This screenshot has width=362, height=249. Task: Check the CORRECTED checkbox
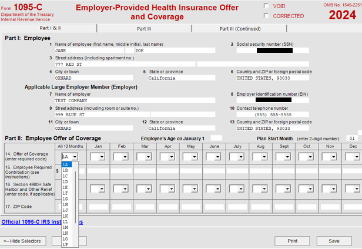(266, 16)
